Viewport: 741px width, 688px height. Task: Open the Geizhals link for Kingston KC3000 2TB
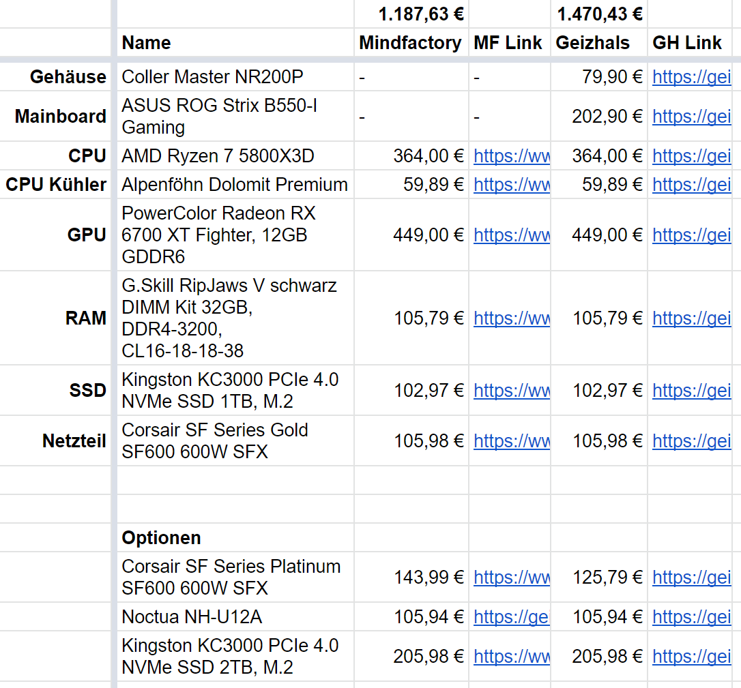coord(691,657)
